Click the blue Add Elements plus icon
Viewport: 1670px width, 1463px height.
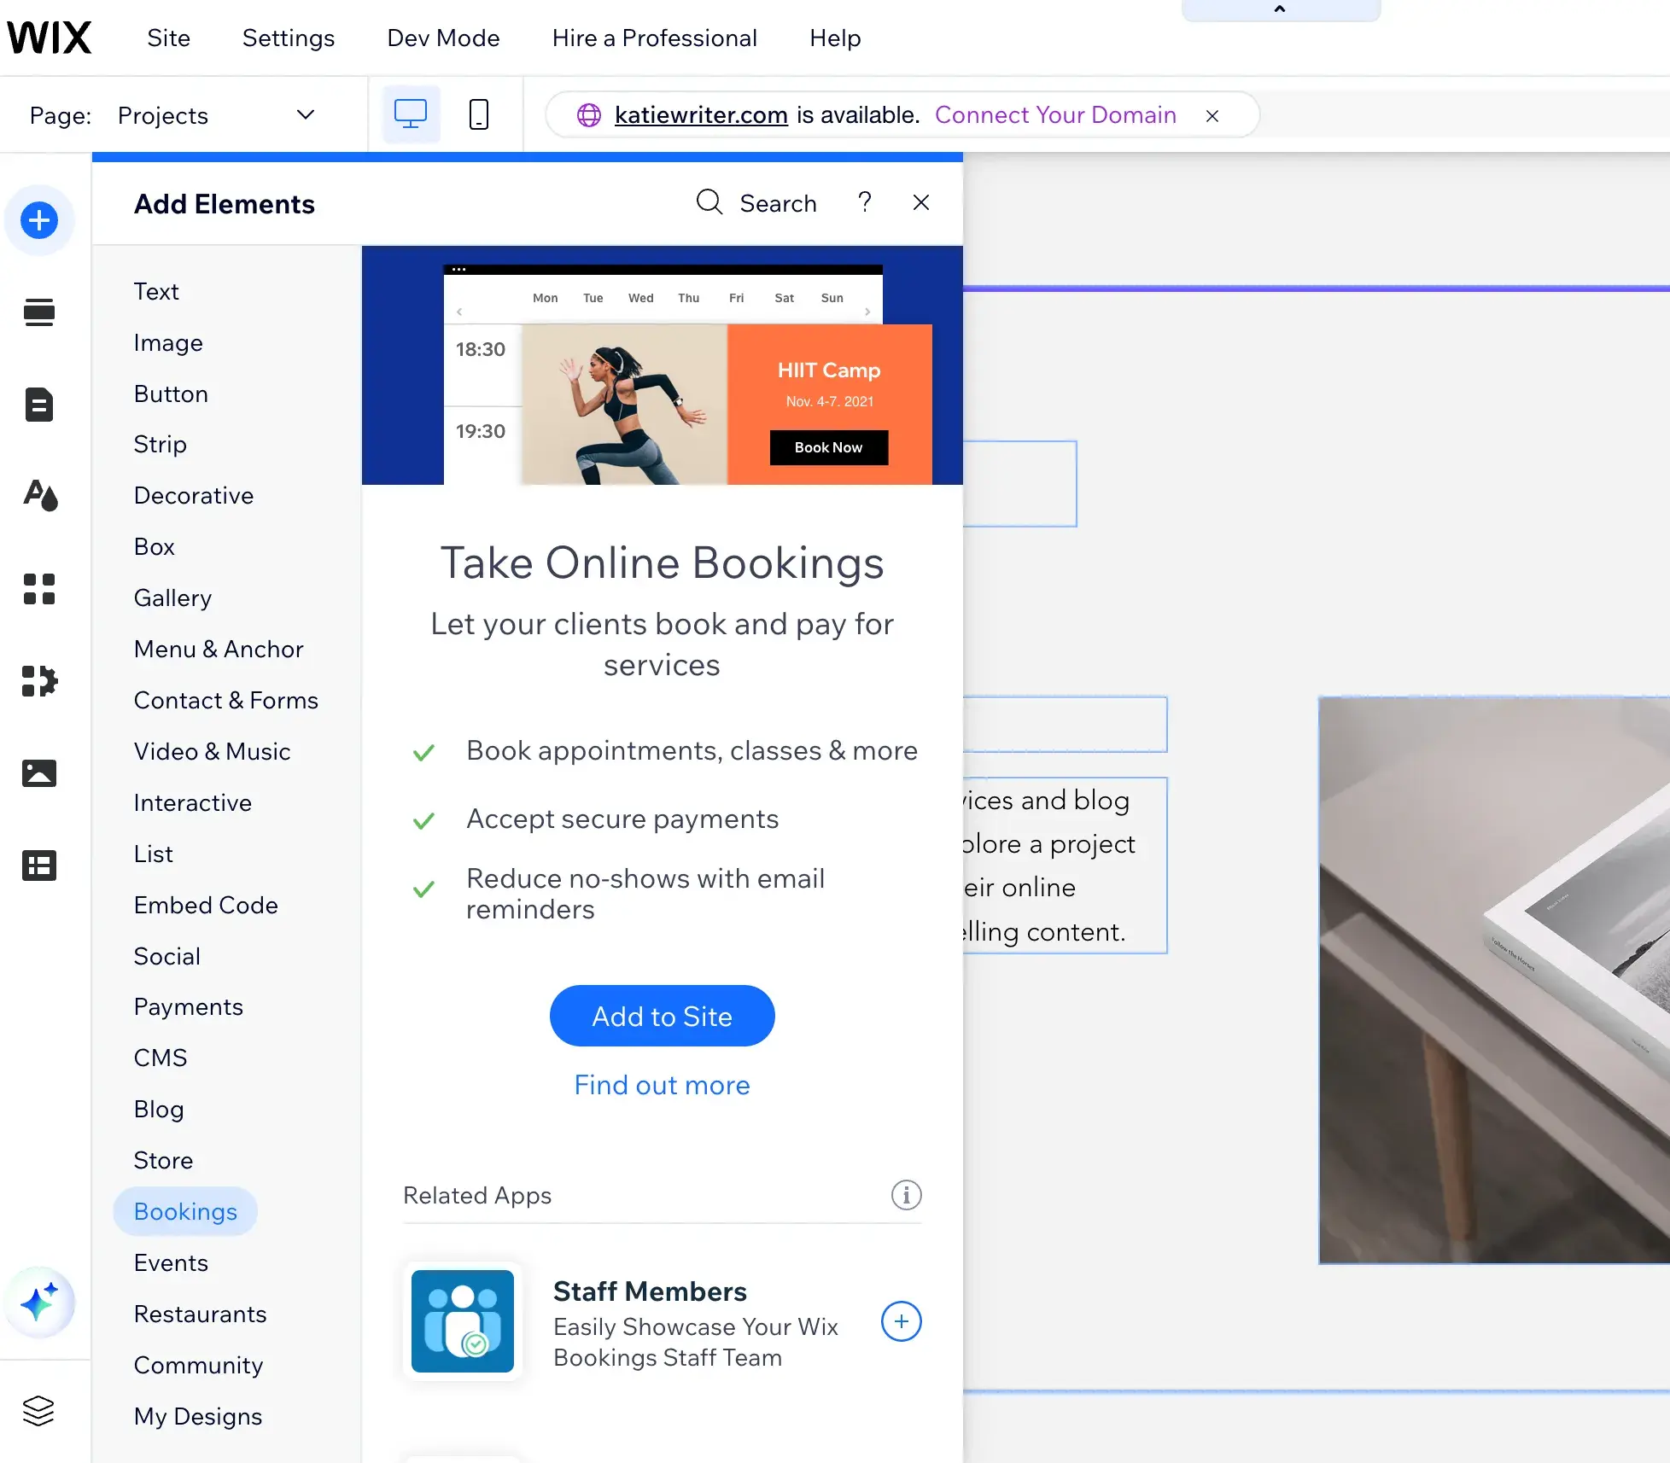point(39,220)
